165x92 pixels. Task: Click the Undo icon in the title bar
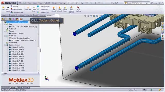(x=87, y=3)
